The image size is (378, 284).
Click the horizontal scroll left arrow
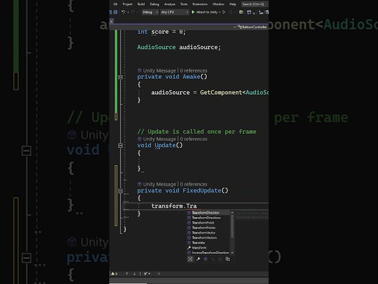[159, 273]
